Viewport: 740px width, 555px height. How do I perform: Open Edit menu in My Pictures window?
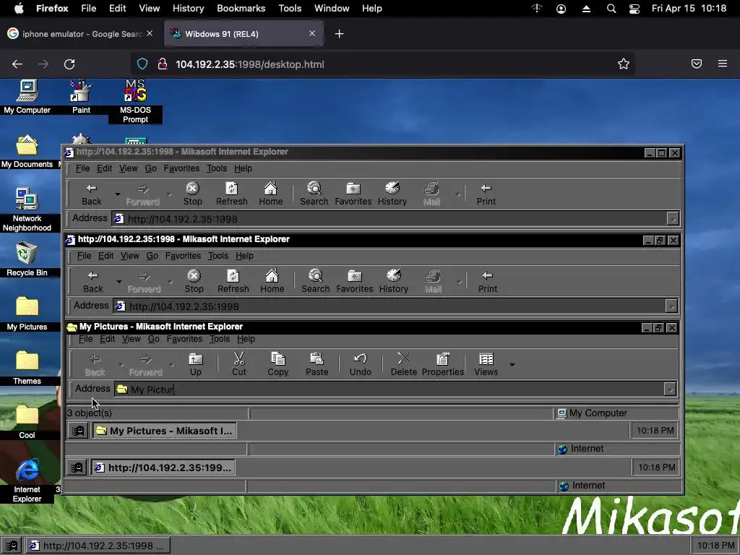click(107, 339)
